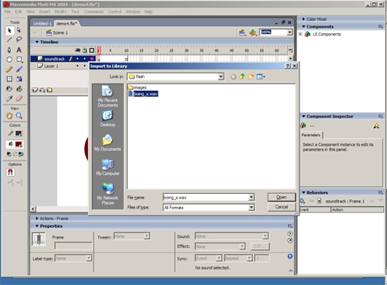387x285 pixels.
Task: Select the Ink Bottle tool
Action: tap(9, 89)
